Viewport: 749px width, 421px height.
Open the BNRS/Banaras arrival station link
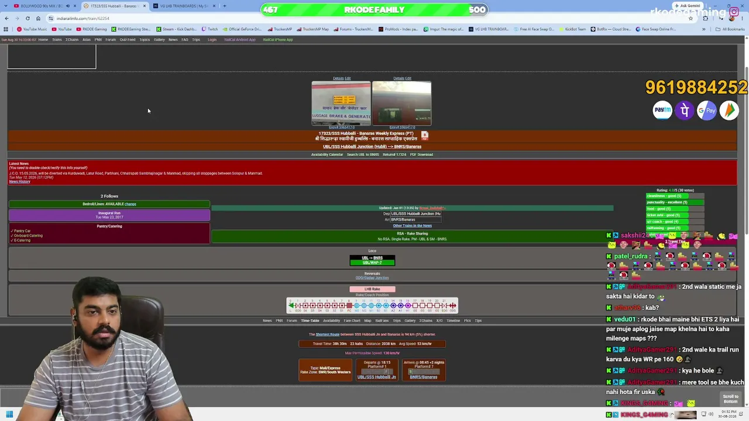424,377
